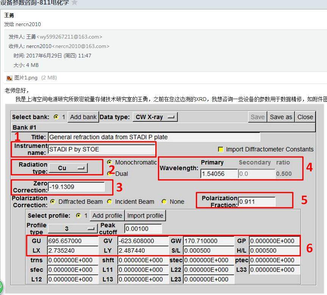Edit the shft value field

[143, 260]
